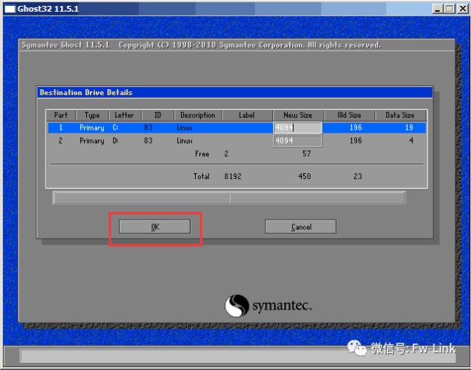Select partition row 1 with drive C:

[237, 128]
